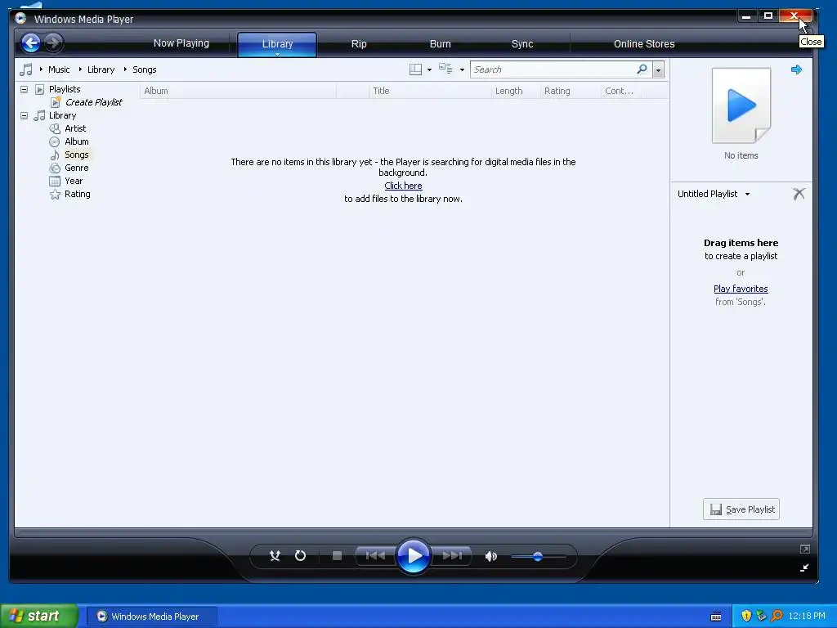Open the Songs breadcrumb arrow

(x=125, y=70)
